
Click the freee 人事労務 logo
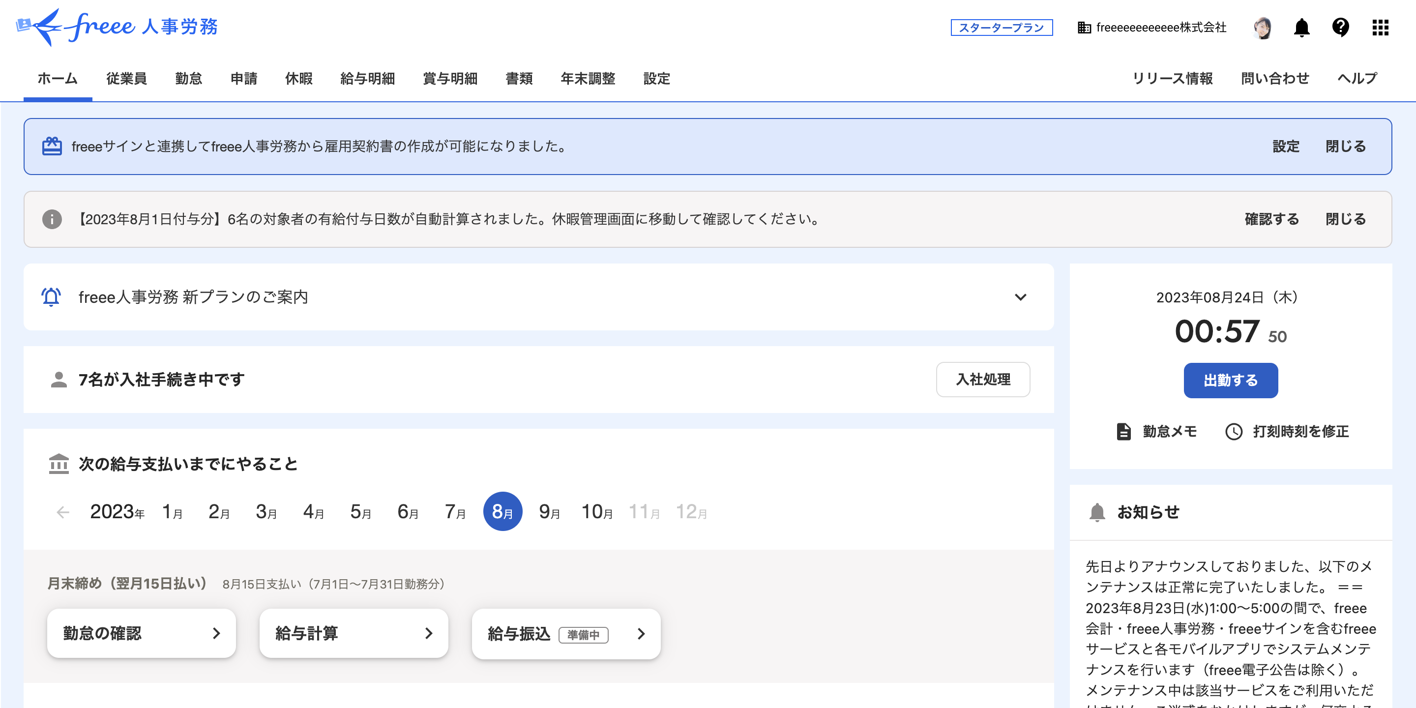pos(117,27)
